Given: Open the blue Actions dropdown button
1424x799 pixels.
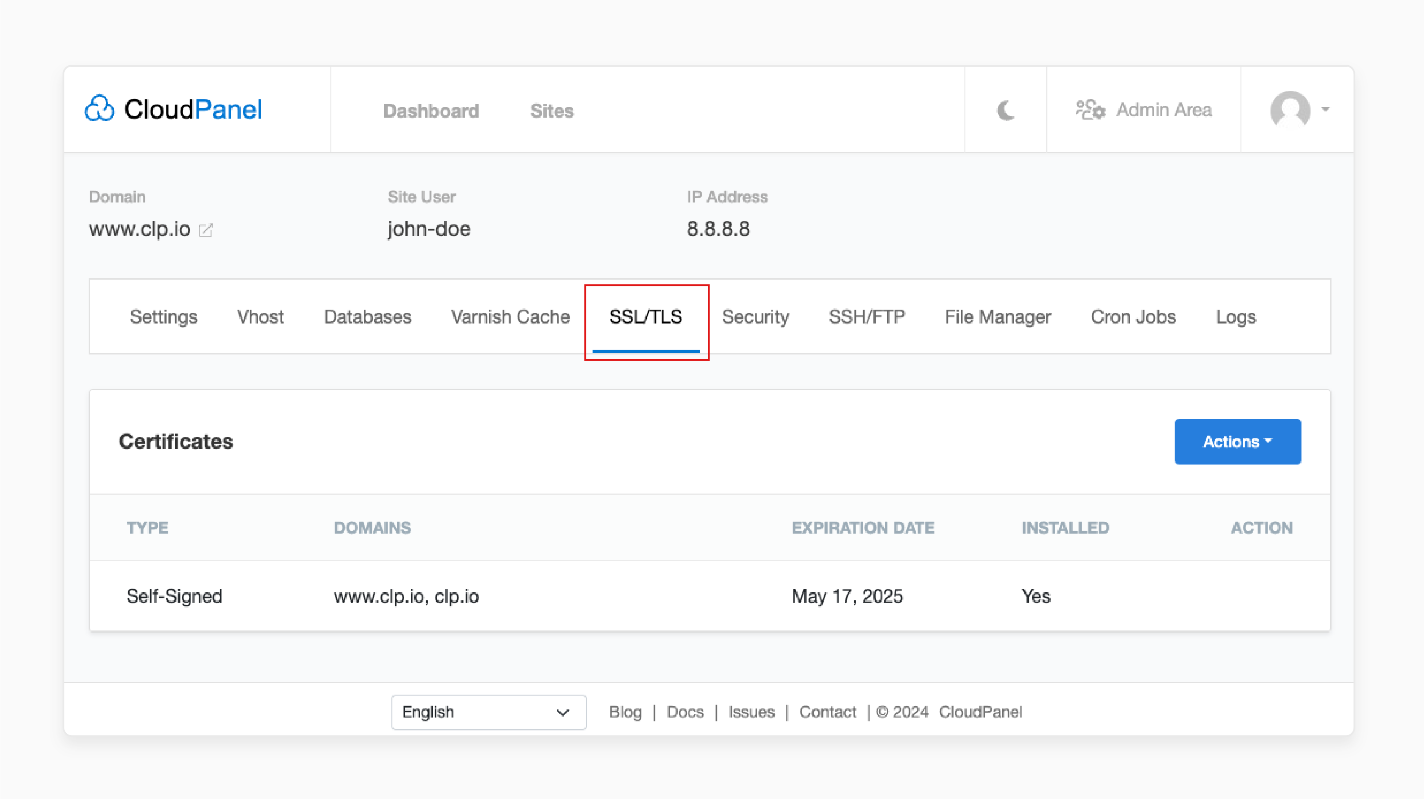Looking at the screenshot, I should pyautogui.click(x=1237, y=442).
